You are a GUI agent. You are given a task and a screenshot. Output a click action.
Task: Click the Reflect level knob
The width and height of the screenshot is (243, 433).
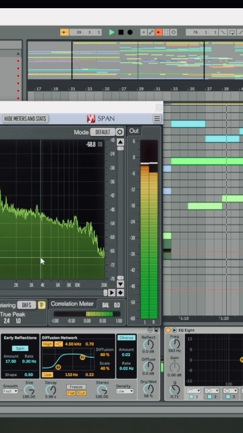tap(148, 344)
